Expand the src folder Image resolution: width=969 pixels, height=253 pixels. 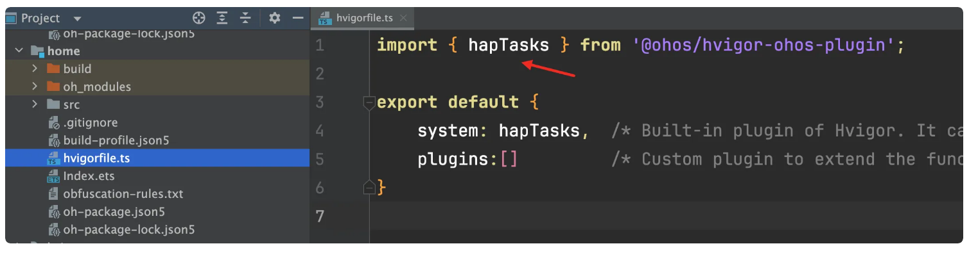click(x=35, y=104)
